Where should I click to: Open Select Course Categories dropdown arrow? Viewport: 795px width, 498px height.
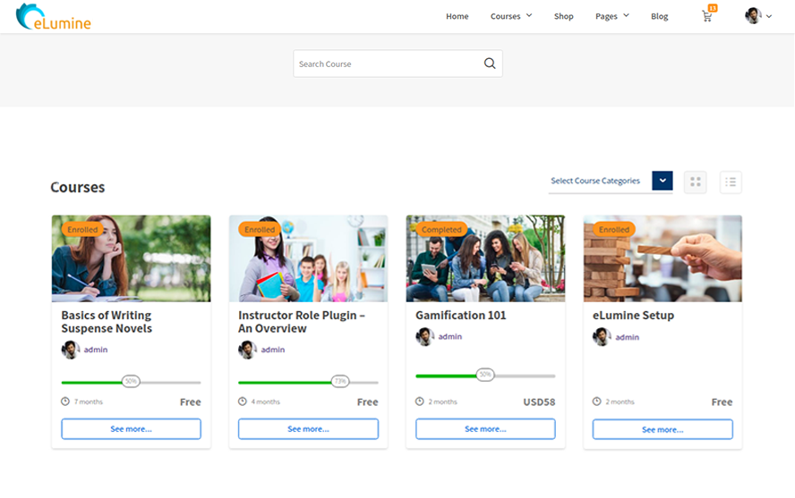(662, 181)
